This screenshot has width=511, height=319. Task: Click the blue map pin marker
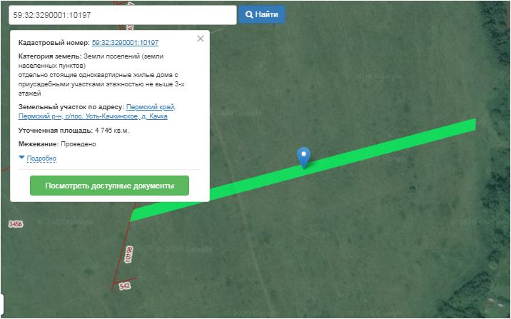[x=304, y=158]
